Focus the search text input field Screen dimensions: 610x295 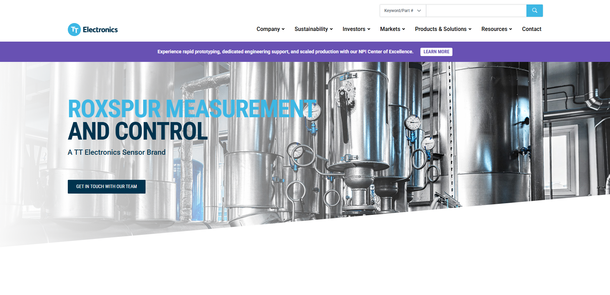click(476, 11)
